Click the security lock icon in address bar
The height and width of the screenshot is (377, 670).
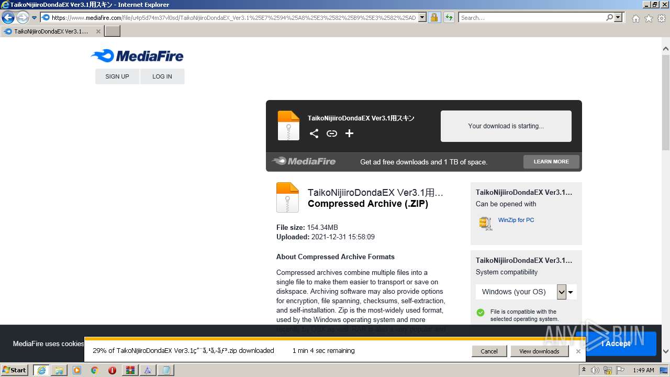click(x=434, y=17)
